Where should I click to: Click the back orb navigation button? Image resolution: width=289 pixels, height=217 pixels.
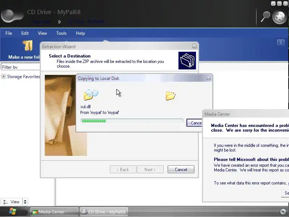(8, 15)
